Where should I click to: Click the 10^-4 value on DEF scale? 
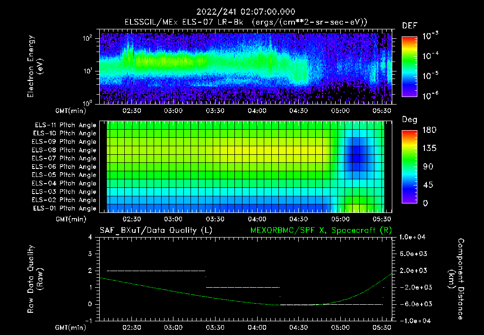[430, 56]
